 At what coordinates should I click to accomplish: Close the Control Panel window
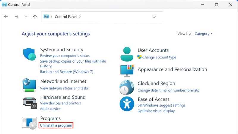tap(231, 5)
